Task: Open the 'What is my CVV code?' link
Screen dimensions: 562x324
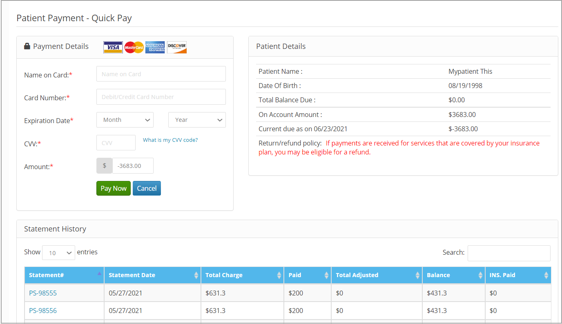Action: pos(170,140)
